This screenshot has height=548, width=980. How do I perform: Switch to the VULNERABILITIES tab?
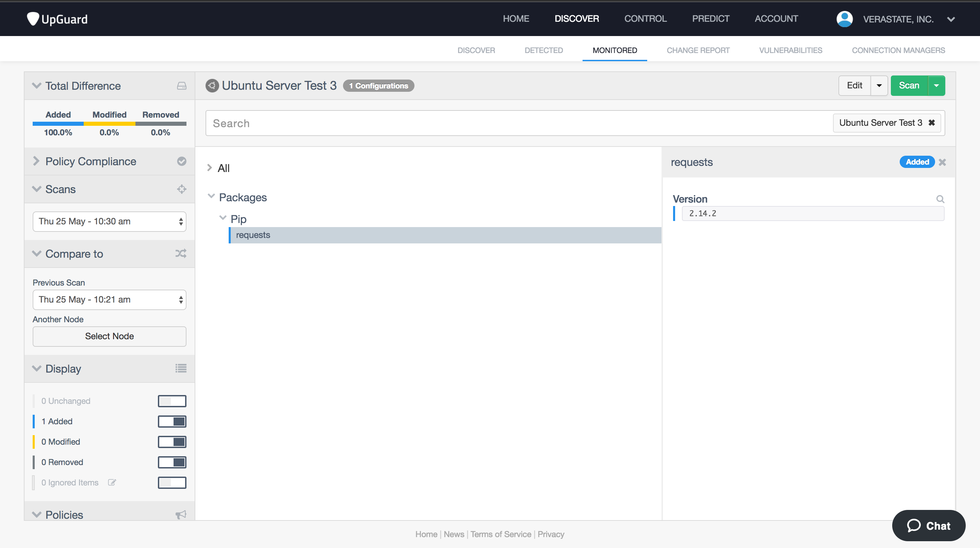click(790, 50)
